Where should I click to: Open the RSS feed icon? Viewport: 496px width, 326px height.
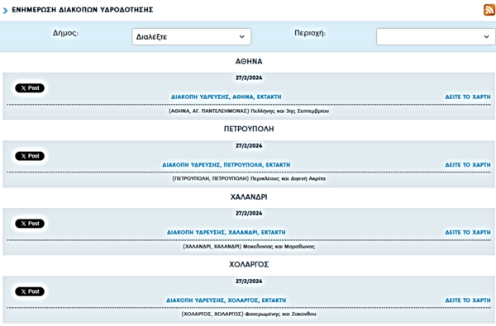point(489,10)
